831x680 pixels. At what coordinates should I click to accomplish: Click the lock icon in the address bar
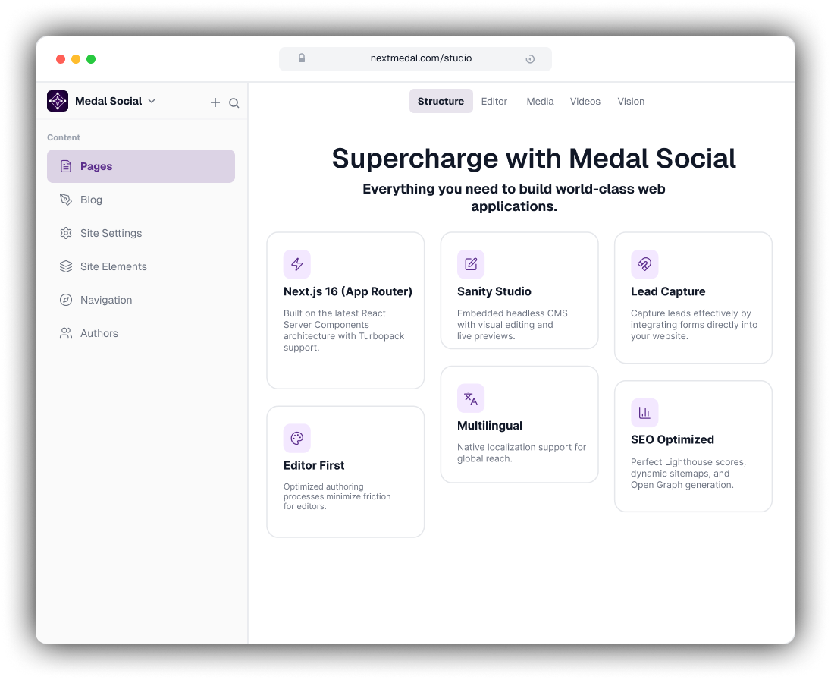[x=302, y=58]
